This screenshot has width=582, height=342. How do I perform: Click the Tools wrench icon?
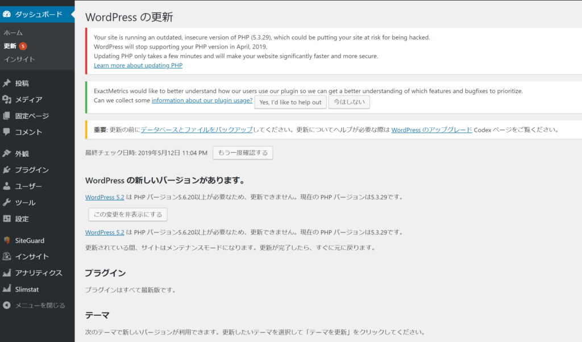coord(7,202)
